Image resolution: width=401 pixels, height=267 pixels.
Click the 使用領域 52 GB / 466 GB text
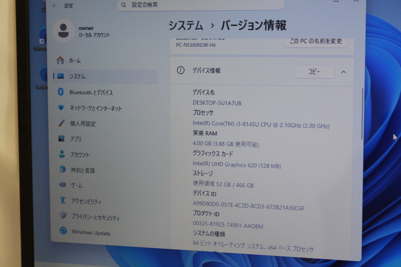(x=223, y=185)
